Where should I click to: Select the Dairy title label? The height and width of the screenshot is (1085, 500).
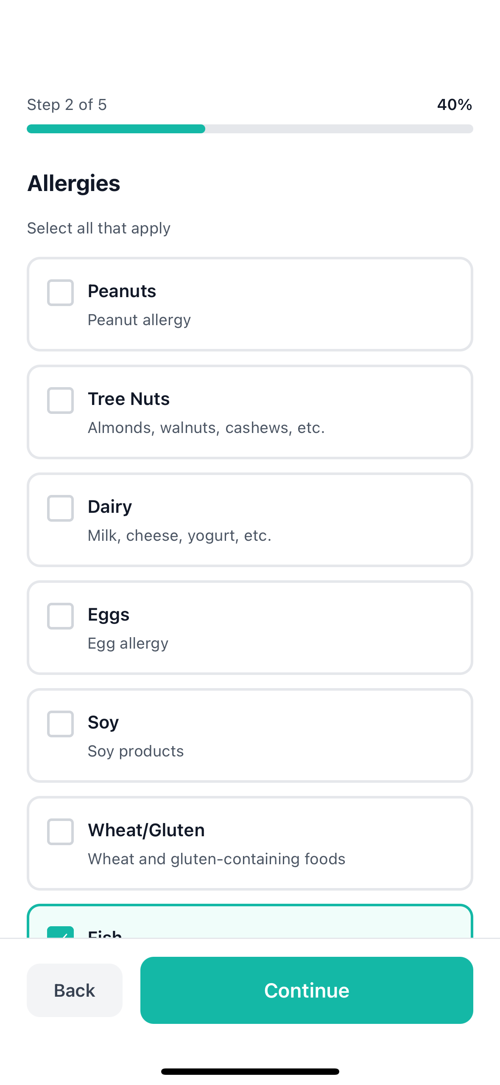[x=110, y=507]
